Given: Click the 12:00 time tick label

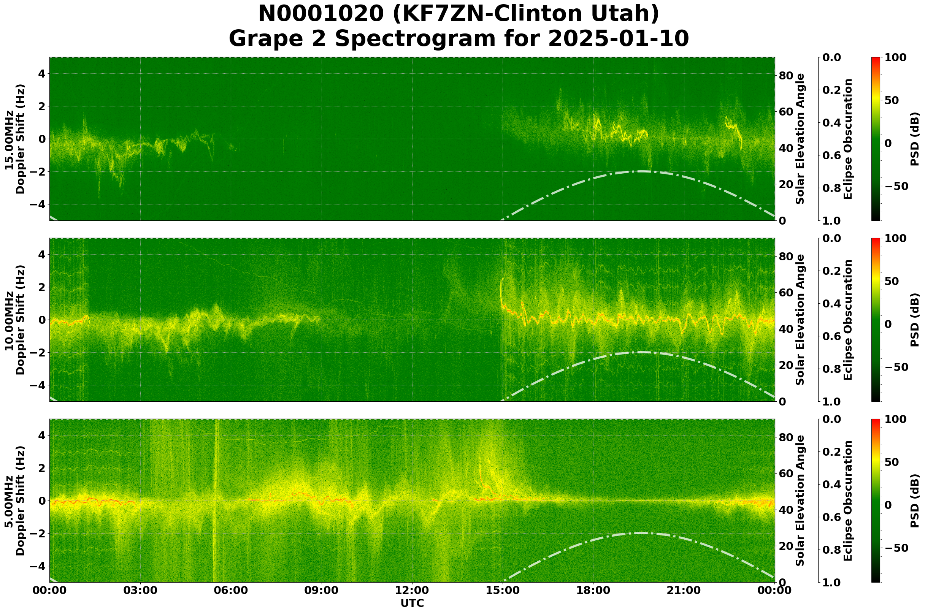Looking at the screenshot, I should 412,590.
